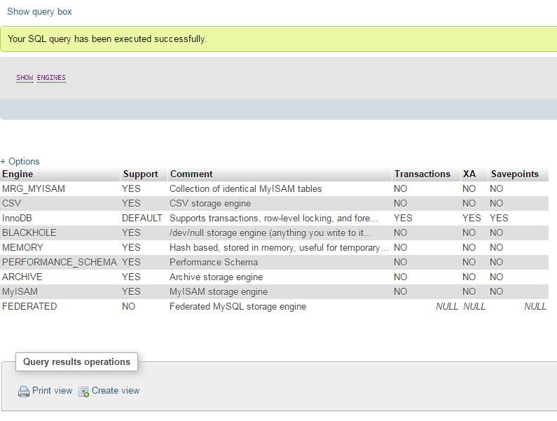Click the Create view icon
Image resolution: width=557 pixels, height=421 pixels.
(x=83, y=392)
